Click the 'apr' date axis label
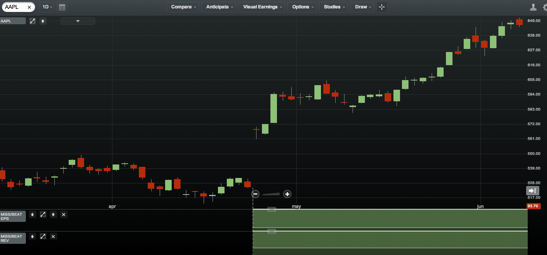This screenshot has height=255, width=547. pyautogui.click(x=112, y=206)
